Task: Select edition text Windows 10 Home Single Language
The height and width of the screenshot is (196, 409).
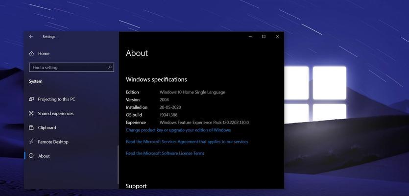Action: [x=192, y=92]
